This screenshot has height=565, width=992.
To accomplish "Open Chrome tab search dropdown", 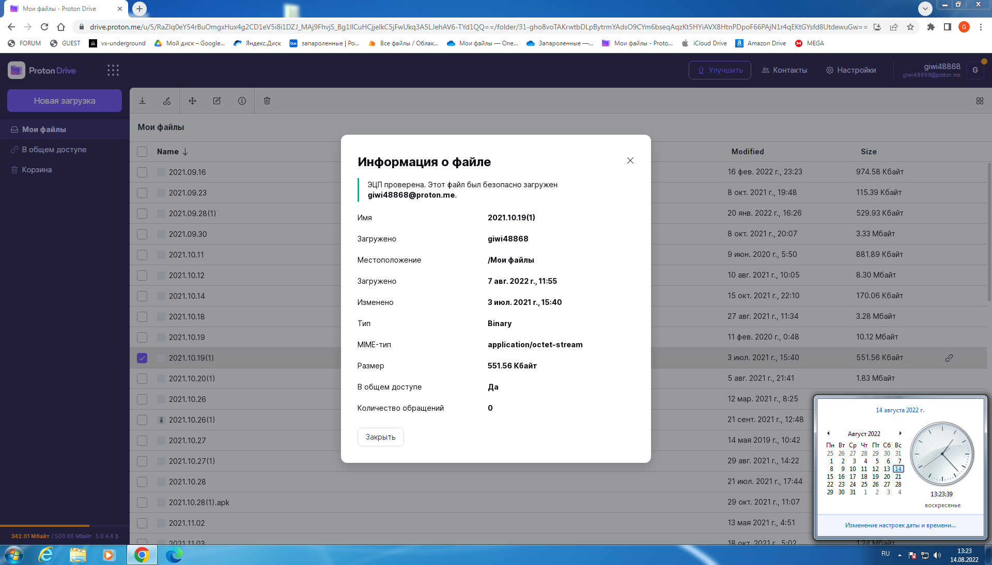I will click(925, 8).
